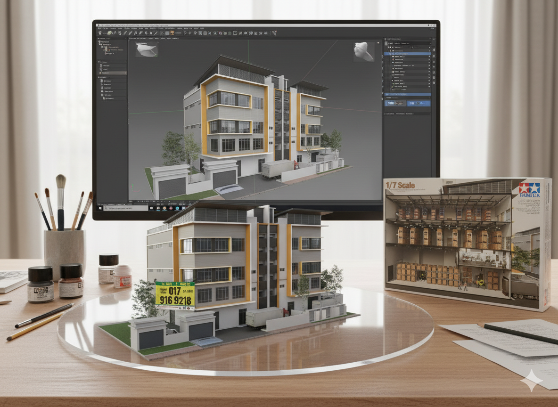The image size is (558, 407).
Task: Open the first menu in the menu bar
Action: [x=99, y=28]
